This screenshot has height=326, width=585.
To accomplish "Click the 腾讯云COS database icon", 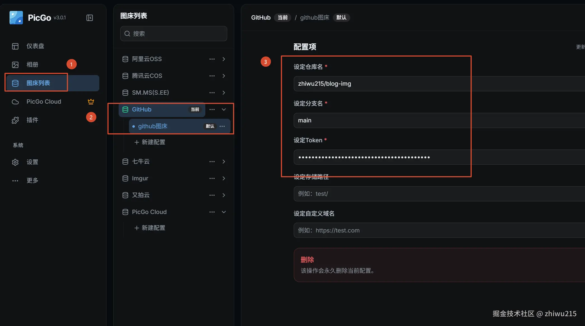I will [x=125, y=76].
